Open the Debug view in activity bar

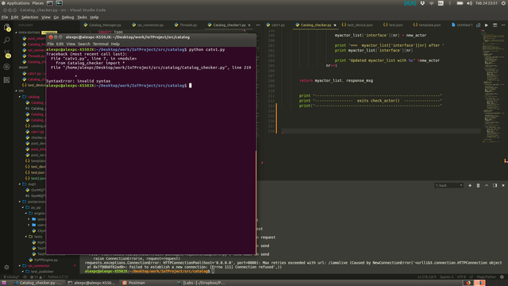point(7,67)
